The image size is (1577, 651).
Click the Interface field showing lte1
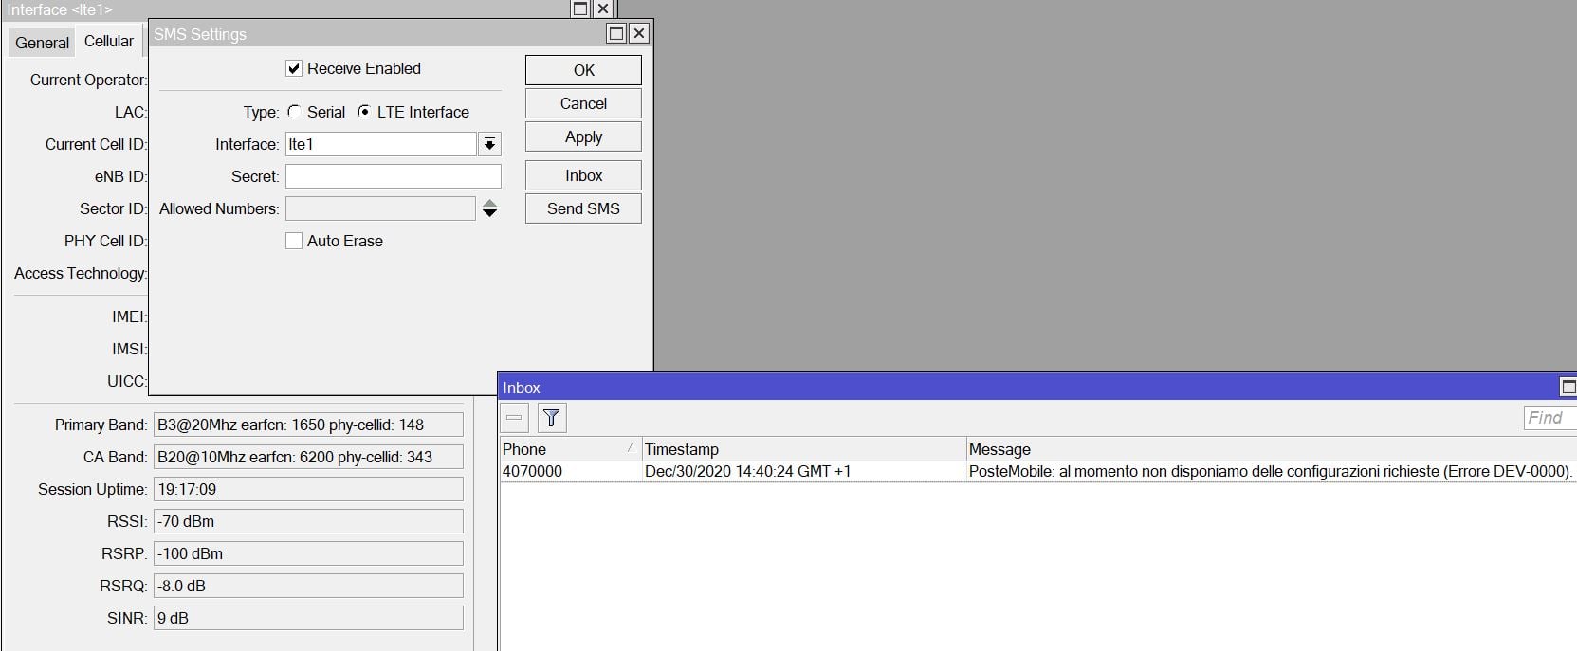(381, 144)
